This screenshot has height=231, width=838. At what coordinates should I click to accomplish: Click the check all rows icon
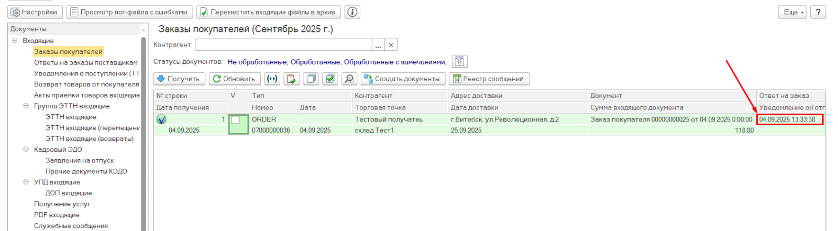pos(330,79)
